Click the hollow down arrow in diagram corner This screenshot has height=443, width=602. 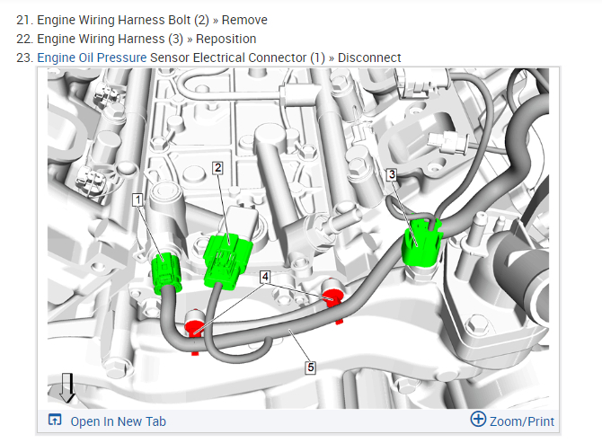(67, 386)
